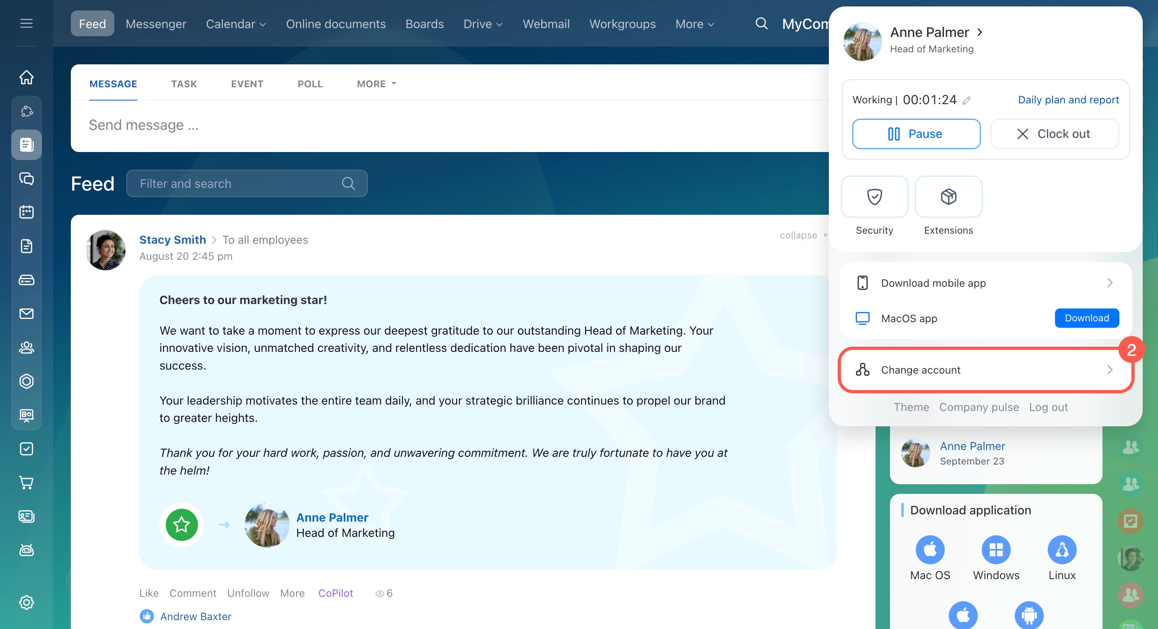The width and height of the screenshot is (1158, 629).
Task: Click the settings gear in sidebar
Action: 27,602
